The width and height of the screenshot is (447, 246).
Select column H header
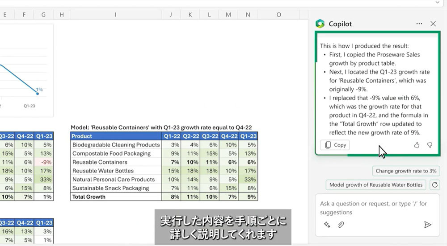click(x=62, y=15)
